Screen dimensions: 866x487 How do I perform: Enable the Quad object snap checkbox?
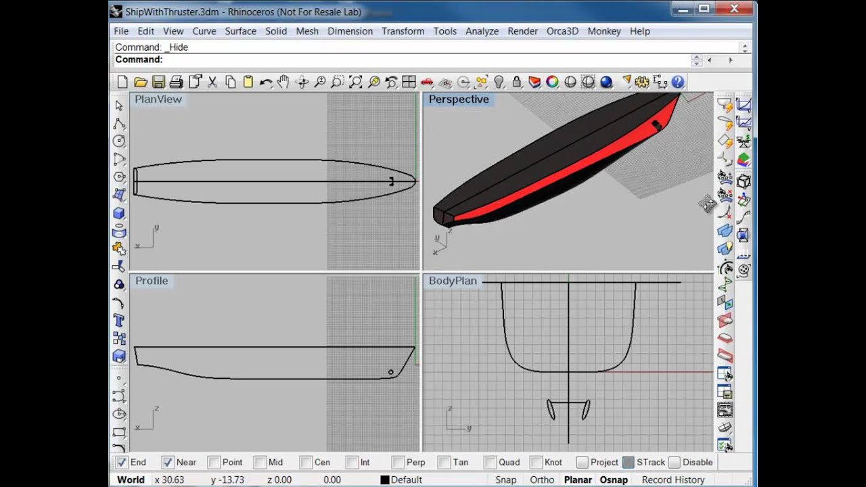point(490,462)
